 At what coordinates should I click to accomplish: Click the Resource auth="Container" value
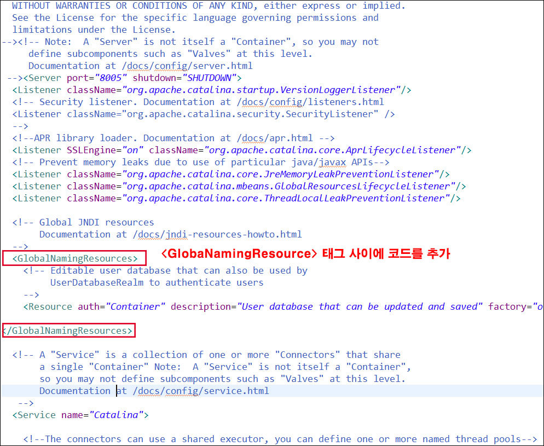[135, 306]
